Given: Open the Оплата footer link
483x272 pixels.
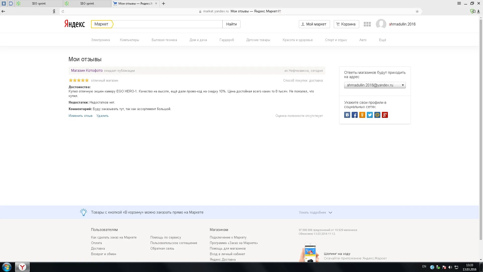Looking at the screenshot, I should (x=96, y=243).
